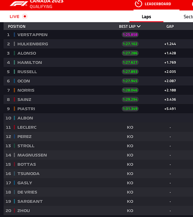Open the LEADERBOARD menu item
The image size is (193, 217).
pyautogui.click(x=158, y=4)
